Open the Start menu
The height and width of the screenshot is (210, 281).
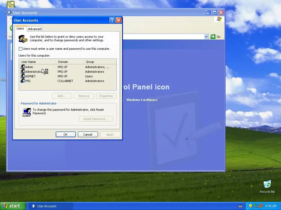pyautogui.click(x=13, y=206)
